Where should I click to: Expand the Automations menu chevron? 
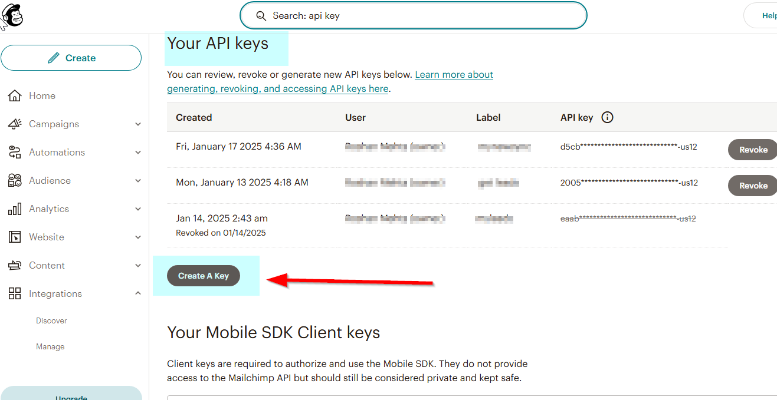pos(138,153)
